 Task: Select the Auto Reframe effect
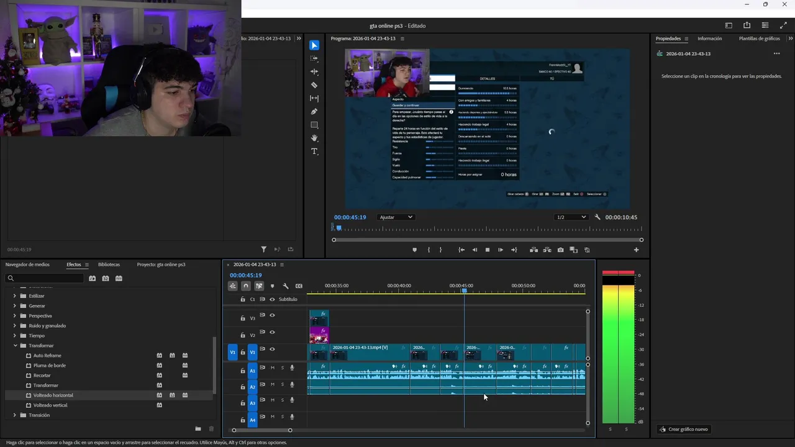pos(47,356)
